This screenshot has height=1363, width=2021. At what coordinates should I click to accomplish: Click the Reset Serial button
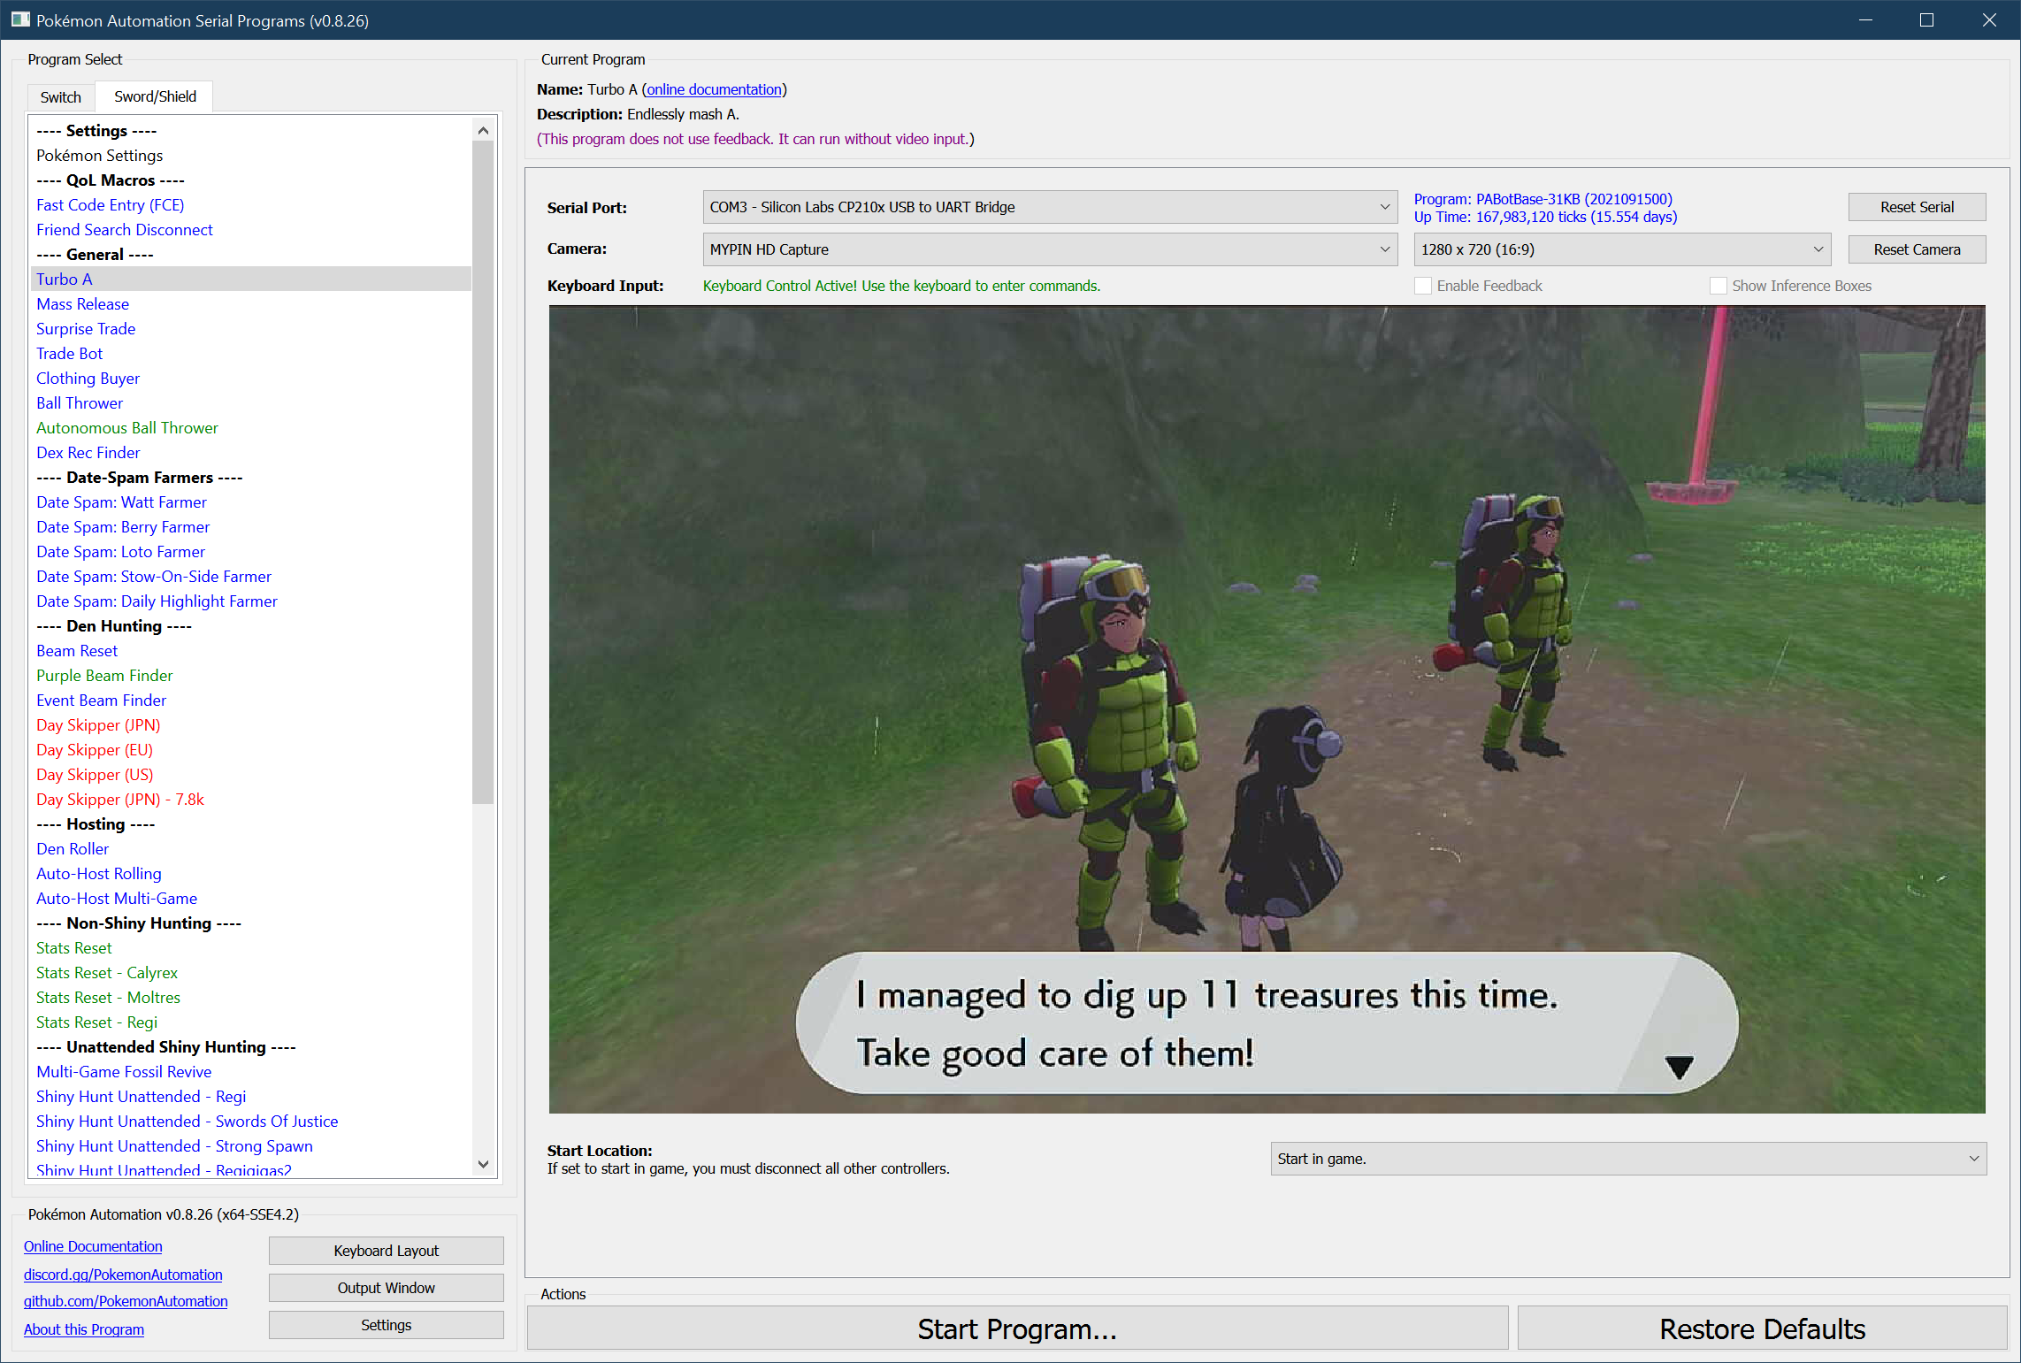tap(1916, 207)
